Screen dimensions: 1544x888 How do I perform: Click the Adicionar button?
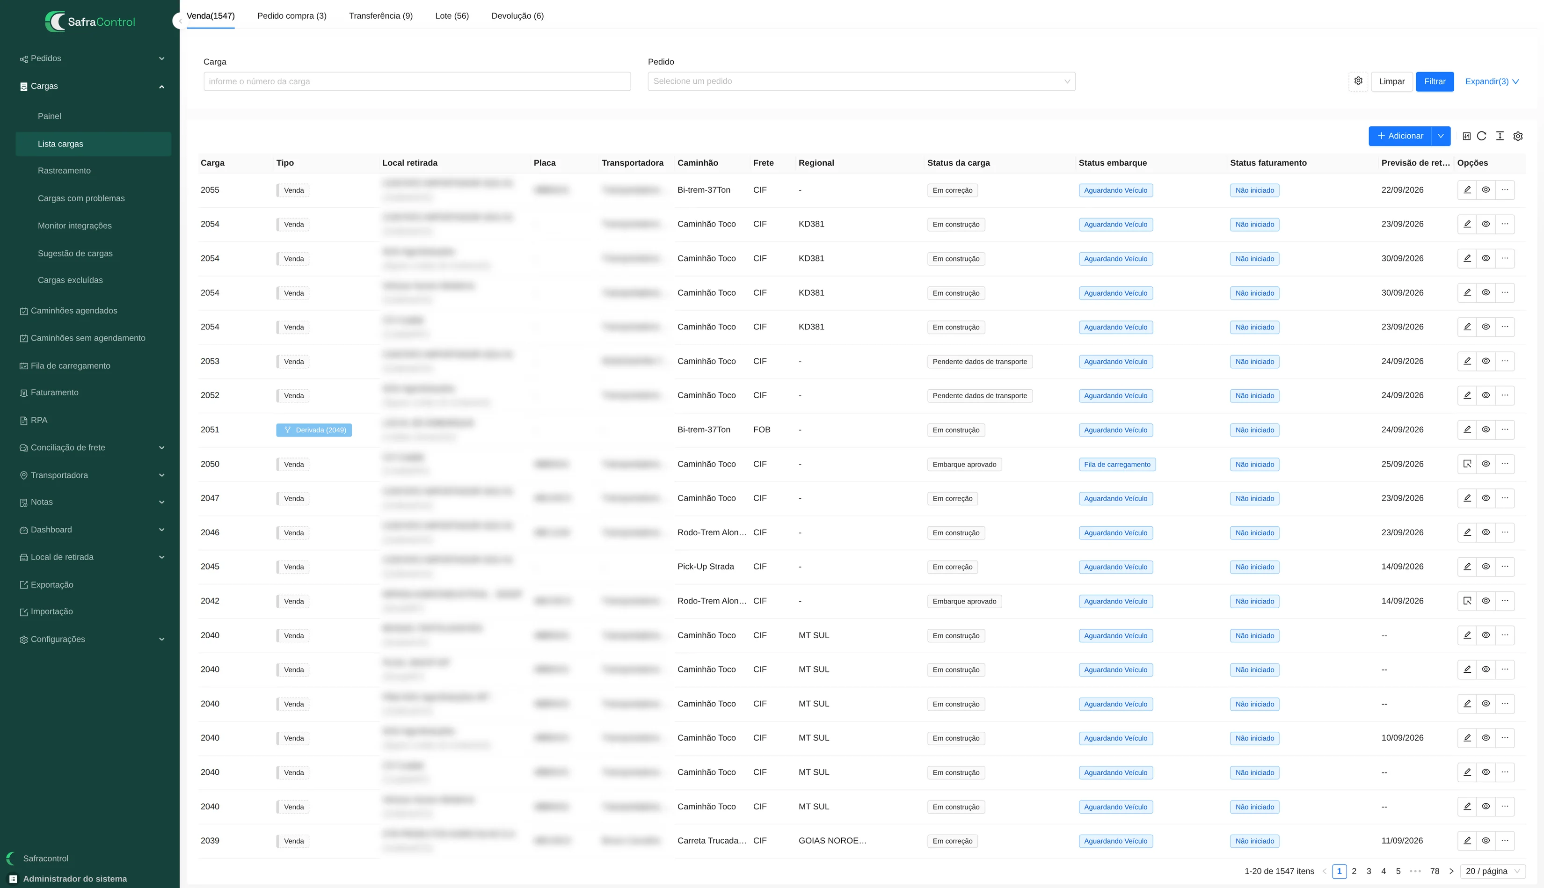click(1399, 136)
